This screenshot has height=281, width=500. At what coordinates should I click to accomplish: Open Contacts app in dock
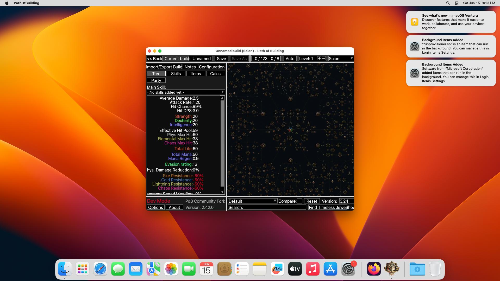tap(224, 269)
